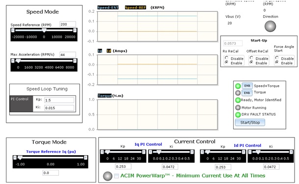Click the Speed+Torque green status LED
This screenshot has height=184, width=299.
pos(238,86)
